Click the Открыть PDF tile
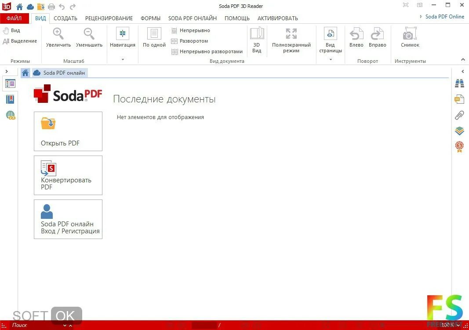 coord(68,131)
